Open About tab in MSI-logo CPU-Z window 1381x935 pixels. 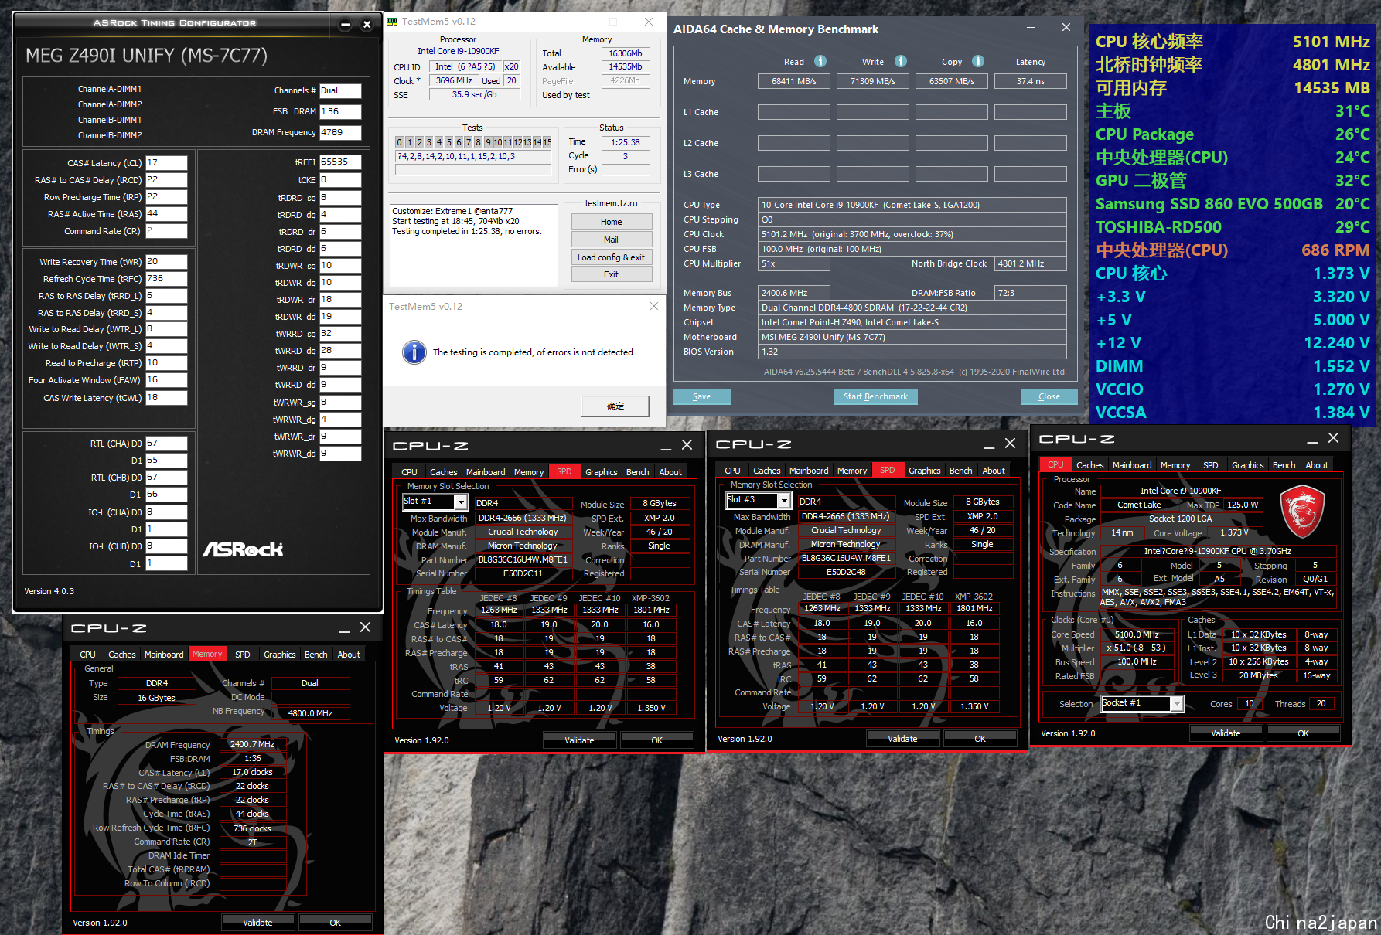pos(1317,465)
